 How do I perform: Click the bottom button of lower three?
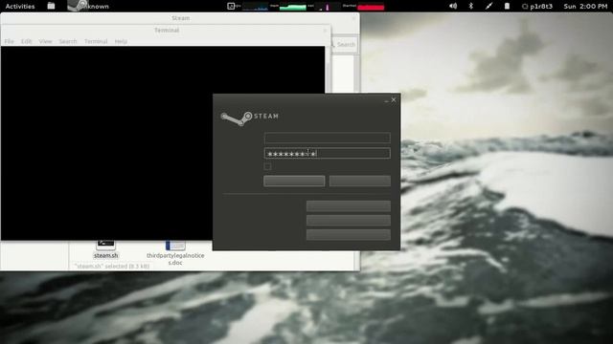(x=349, y=234)
